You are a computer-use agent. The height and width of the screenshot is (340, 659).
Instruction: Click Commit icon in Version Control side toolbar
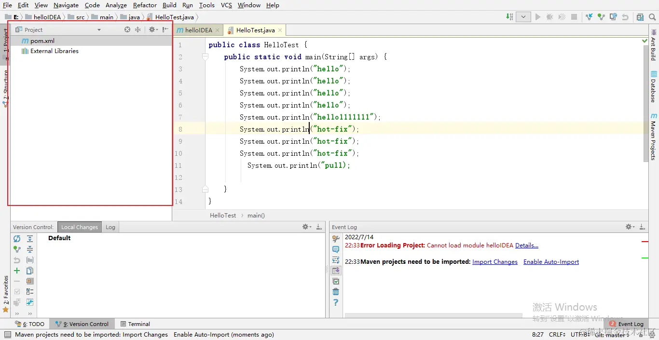pos(17,249)
